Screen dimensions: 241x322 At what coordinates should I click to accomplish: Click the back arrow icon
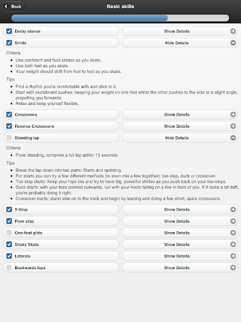tap(6, 6)
